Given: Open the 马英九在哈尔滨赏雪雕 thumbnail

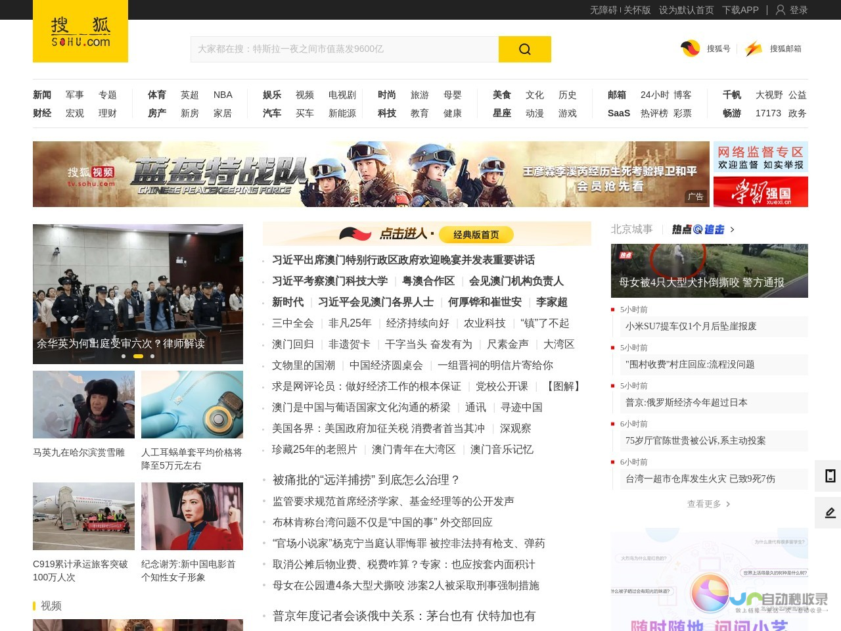Looking at the screenshot, I should coord(83,404).
